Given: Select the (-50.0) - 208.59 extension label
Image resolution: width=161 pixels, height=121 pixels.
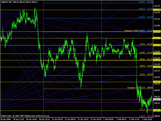Looking at the screenshot, I should click(146, 116).
